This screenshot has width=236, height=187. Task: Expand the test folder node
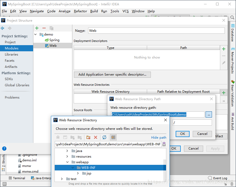62,179
